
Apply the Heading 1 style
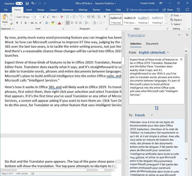point(143,20)
